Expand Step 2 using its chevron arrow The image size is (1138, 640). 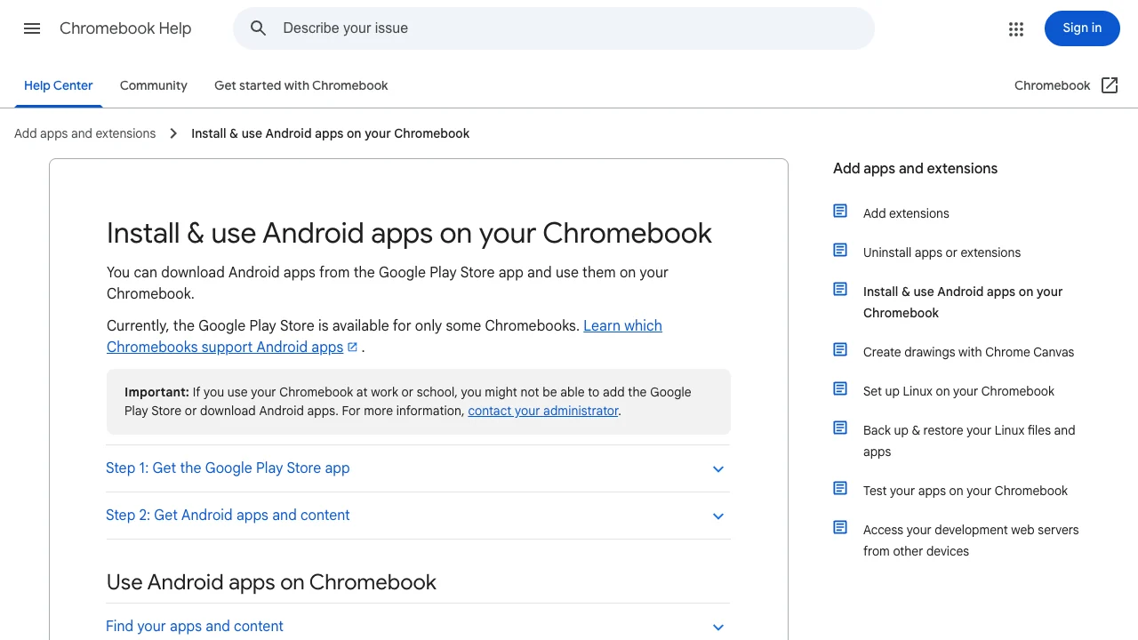pyautogui.click(x=718, y=516)
